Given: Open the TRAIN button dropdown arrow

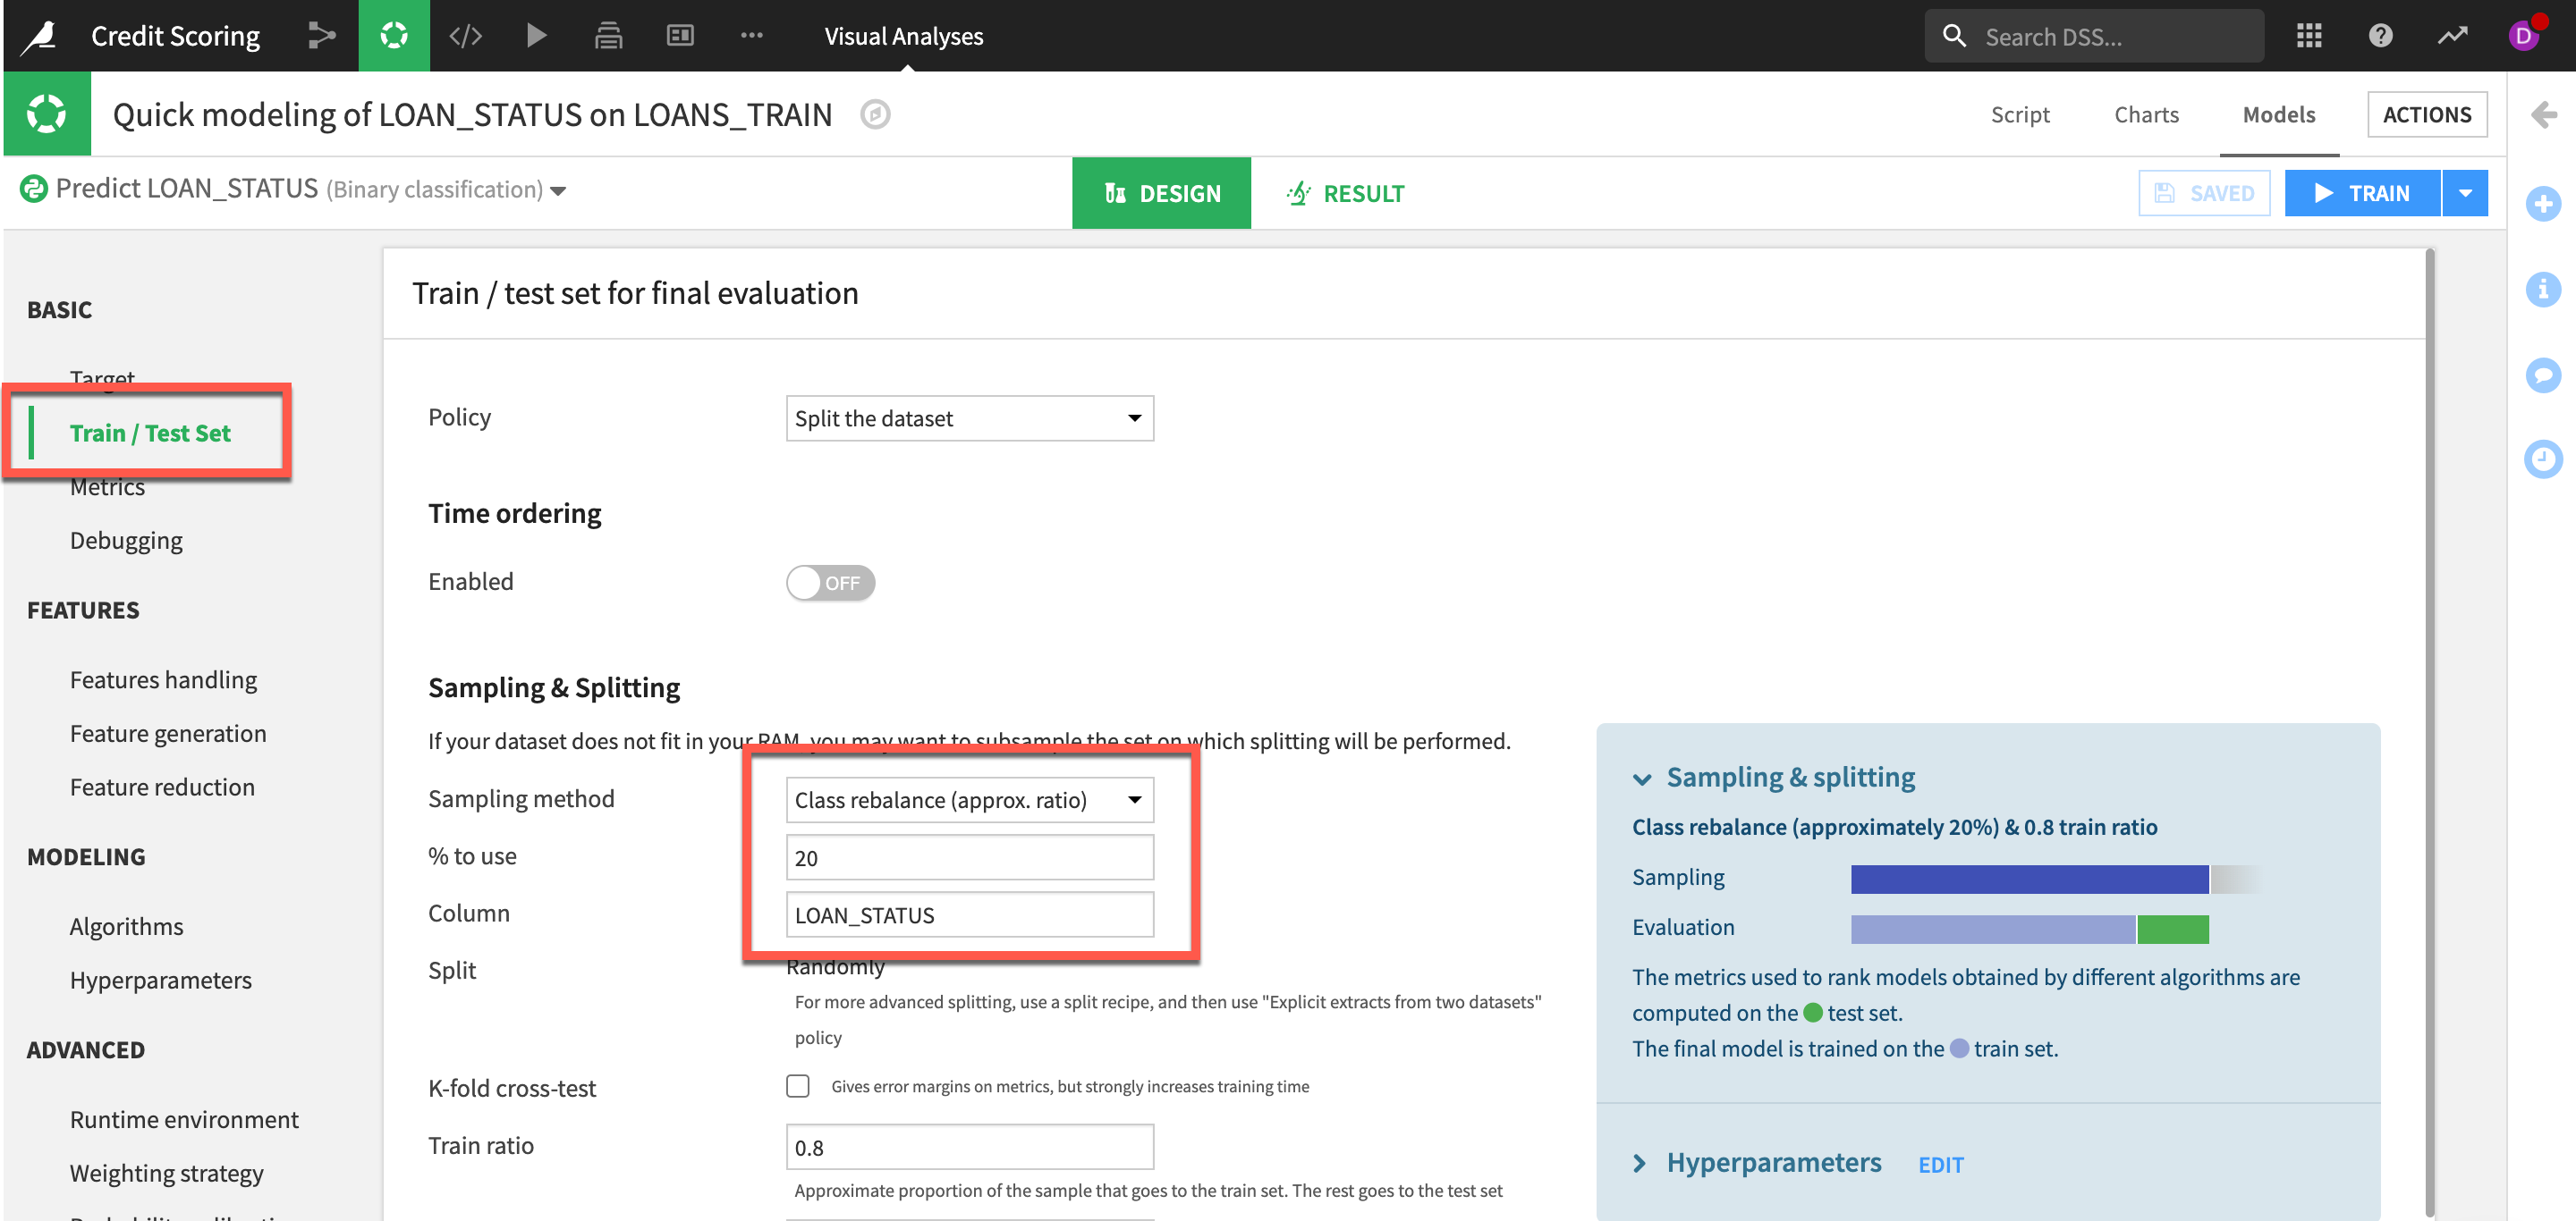Looking at the screenshot, I should (x=2465, y=193).
